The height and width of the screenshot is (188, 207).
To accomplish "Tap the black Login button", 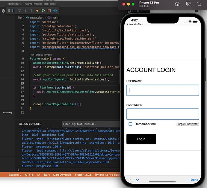I will tap(141, 139).
